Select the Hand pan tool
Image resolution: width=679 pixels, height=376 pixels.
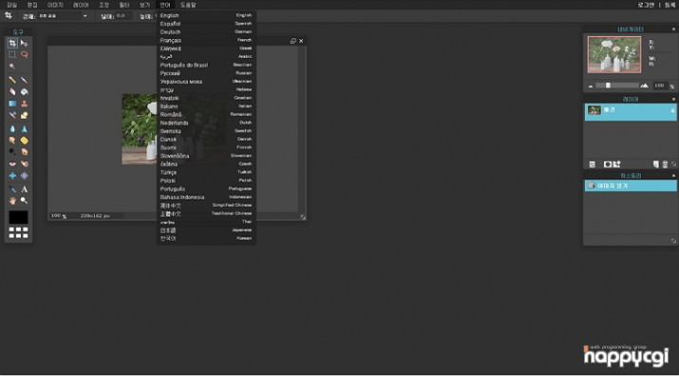coord(12,200)
